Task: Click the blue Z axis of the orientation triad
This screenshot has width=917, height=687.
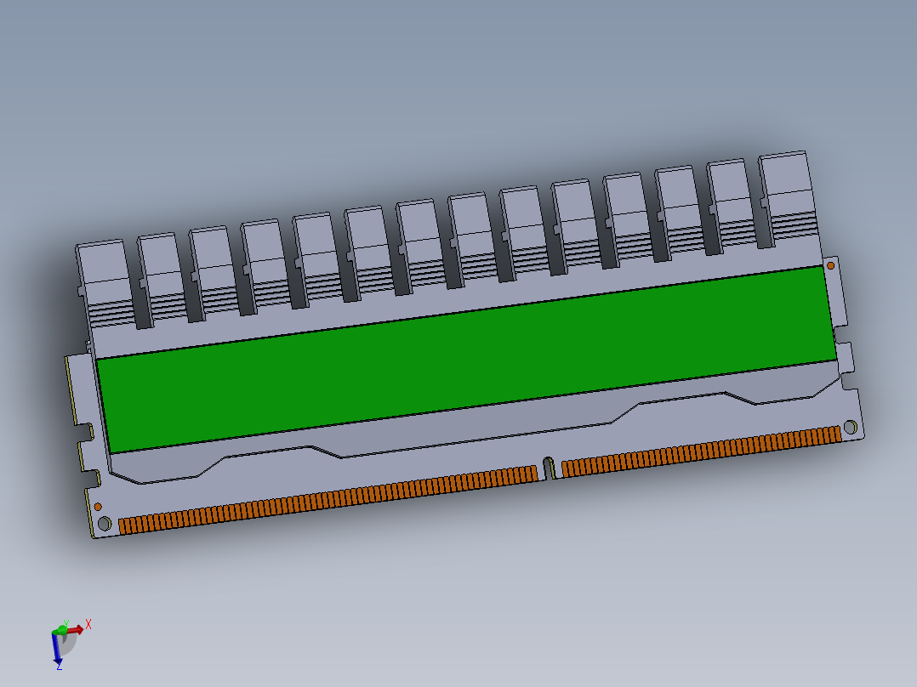Action: coord(57,649)
